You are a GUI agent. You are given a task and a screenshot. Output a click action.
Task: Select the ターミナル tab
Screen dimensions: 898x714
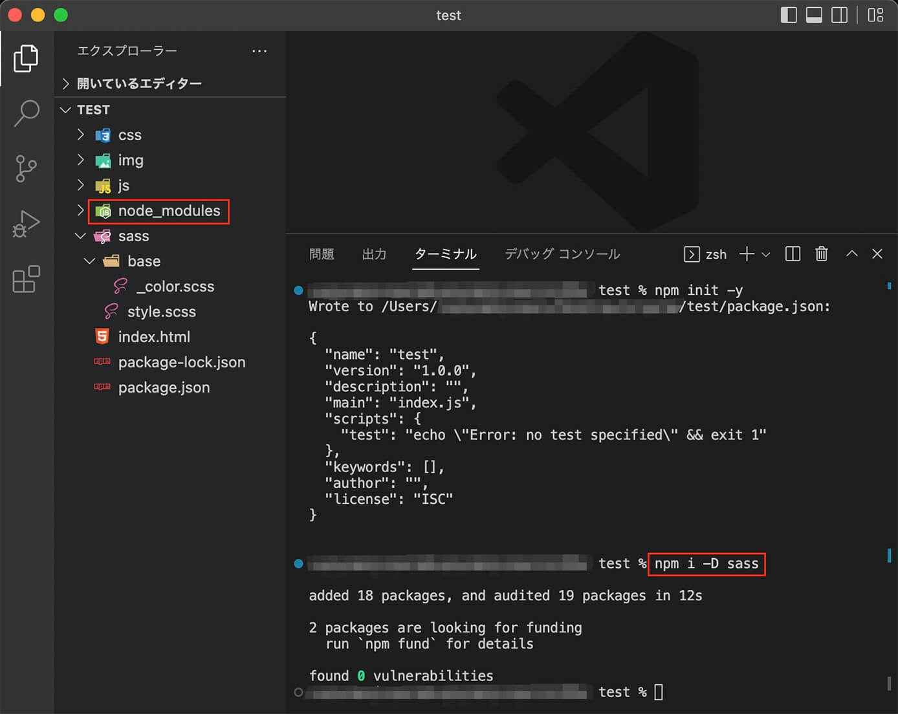click(446, 254)
